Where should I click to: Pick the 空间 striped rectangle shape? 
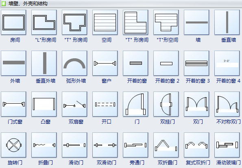click(105, 22)
